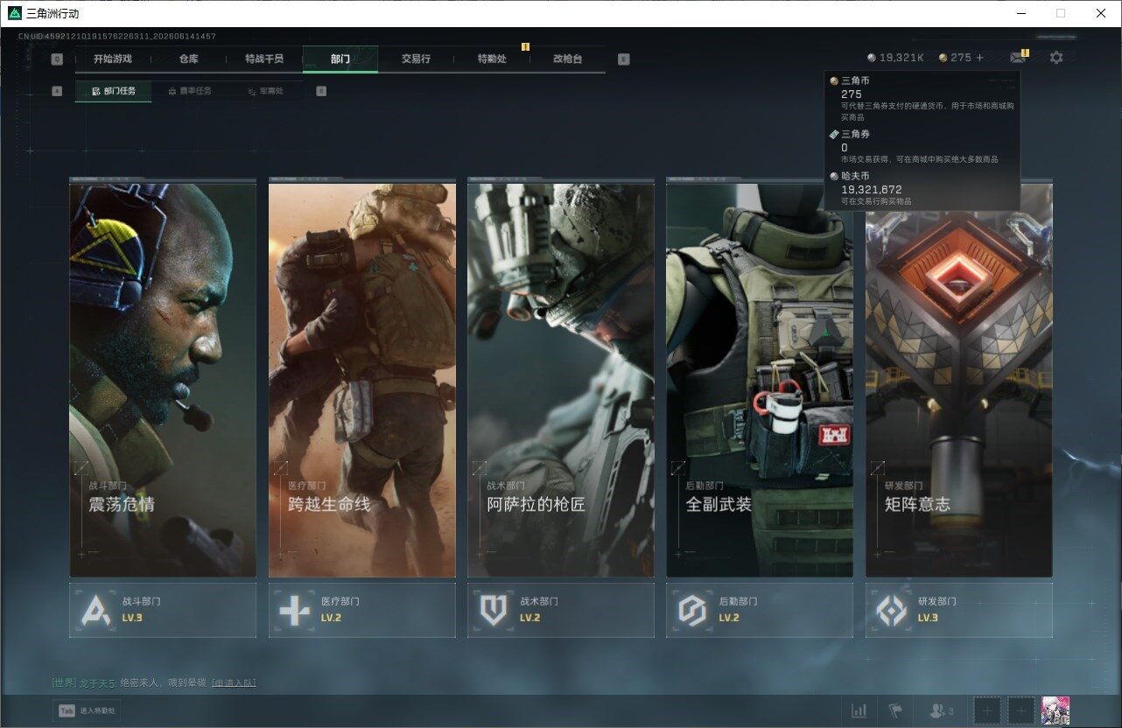The image size is (1122, 728).
Task: Switch to the 交易行 tab
Action: tap(416, 59)
